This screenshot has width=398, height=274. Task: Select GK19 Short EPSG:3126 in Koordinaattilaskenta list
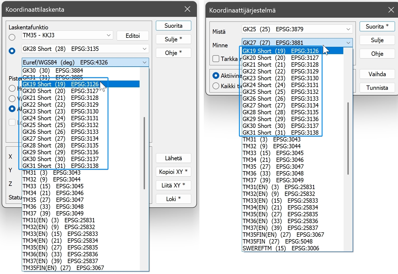(x=81, y=84)
